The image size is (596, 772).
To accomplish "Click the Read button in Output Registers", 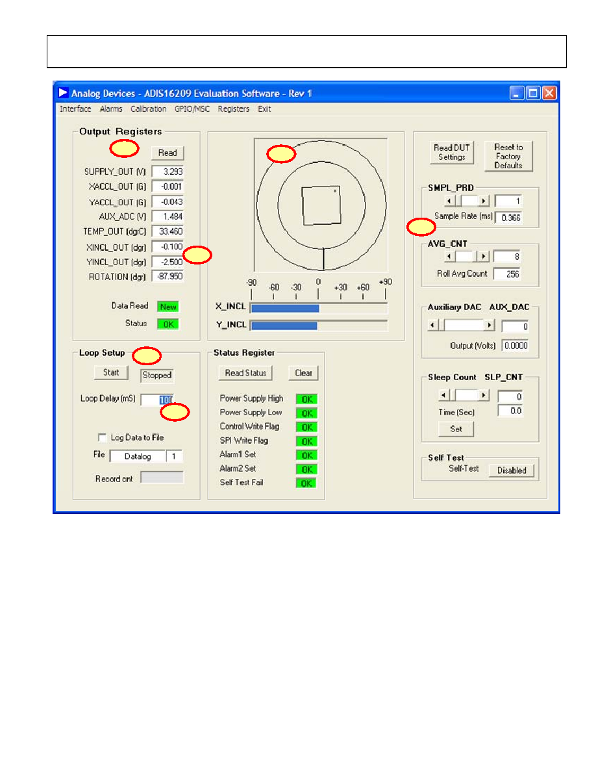I will (168, 153).
